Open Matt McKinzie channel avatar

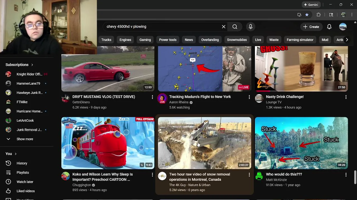[259, 176]
